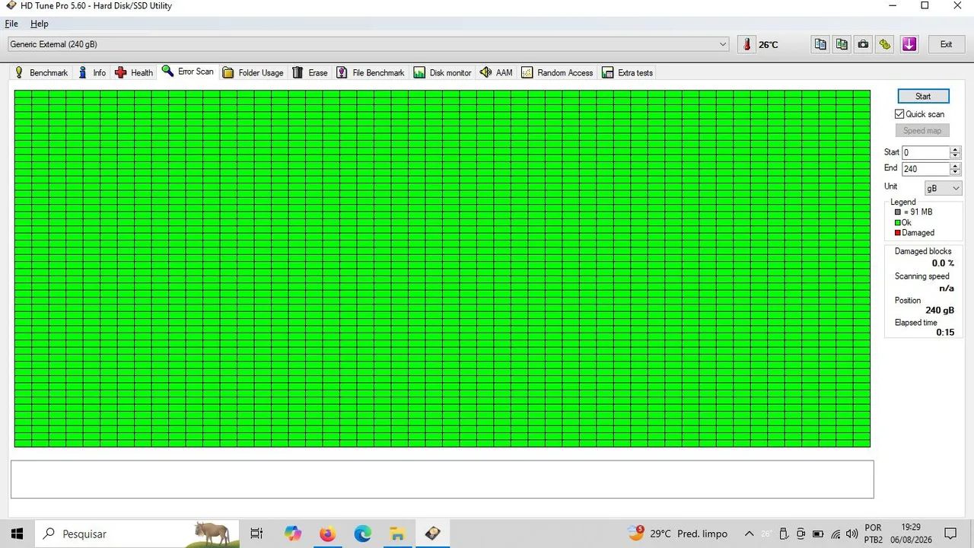Decrease the End value with down arrow
Image resolution: width=974 pixels, height=548 pixels.
coord(956,172)
